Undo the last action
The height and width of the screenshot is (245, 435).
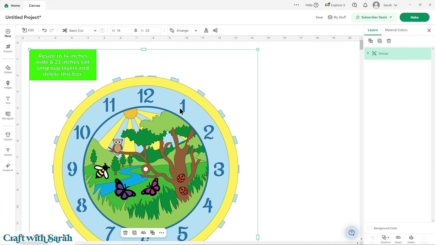point(44,30)
